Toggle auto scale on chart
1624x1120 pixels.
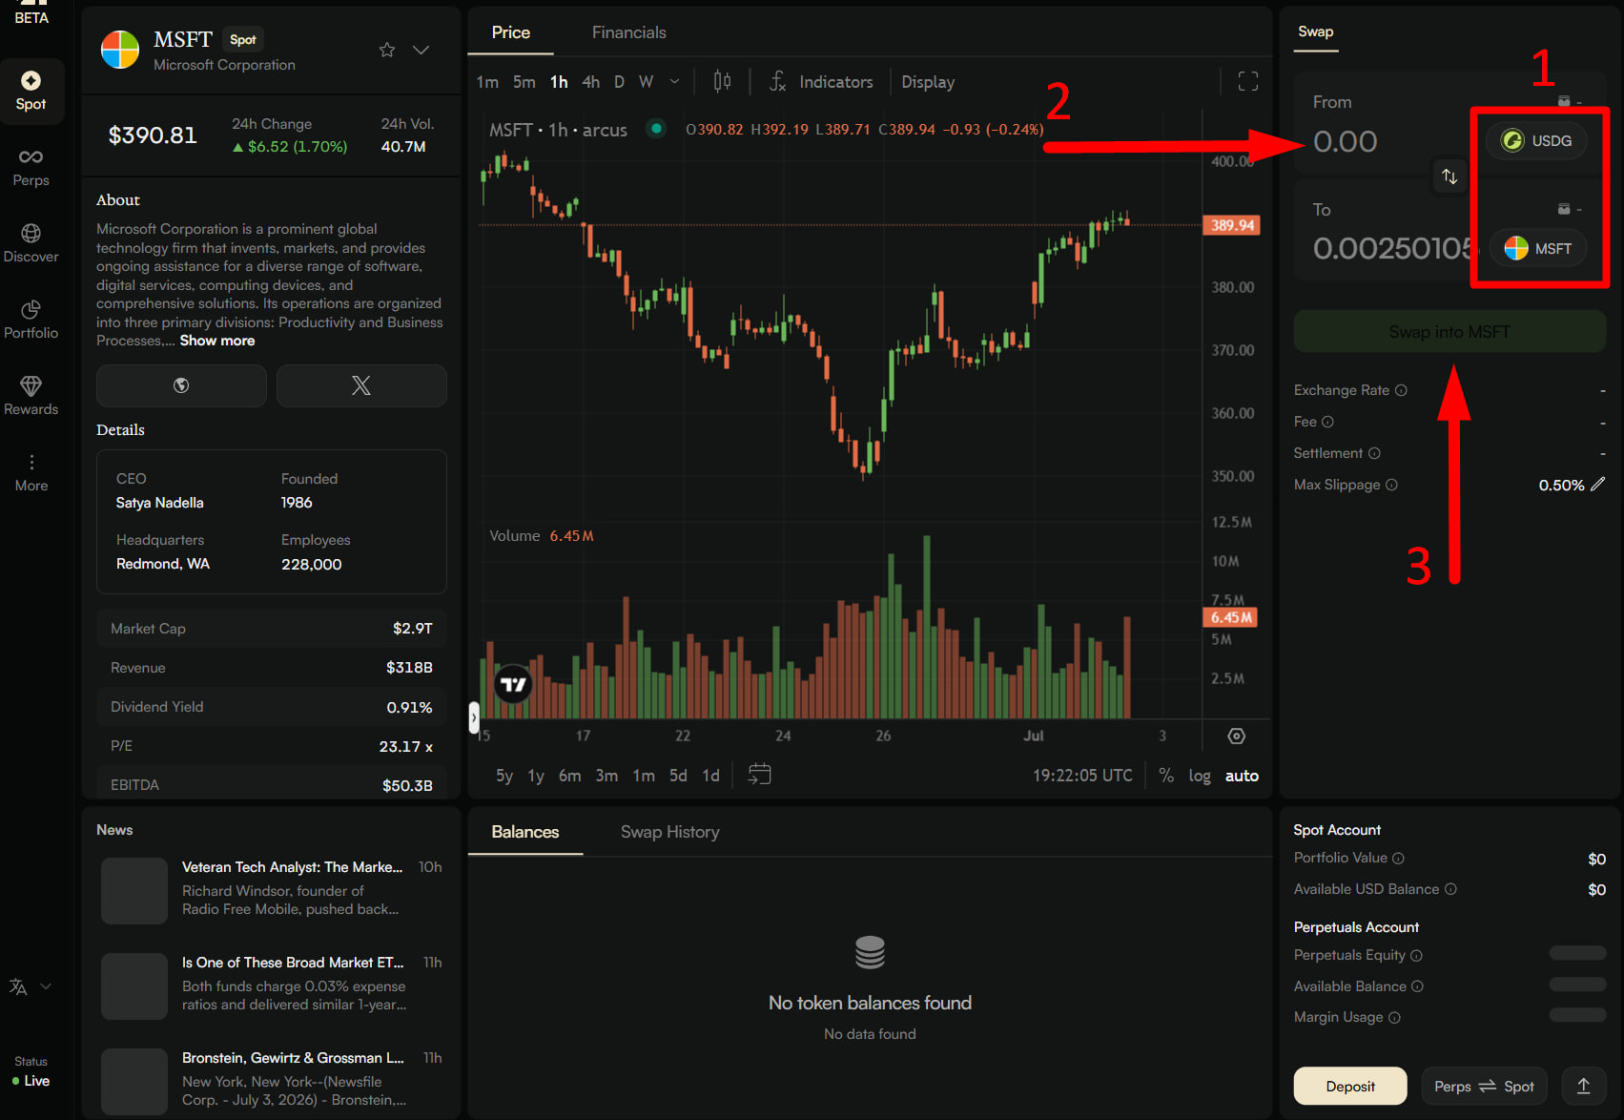1242,776
